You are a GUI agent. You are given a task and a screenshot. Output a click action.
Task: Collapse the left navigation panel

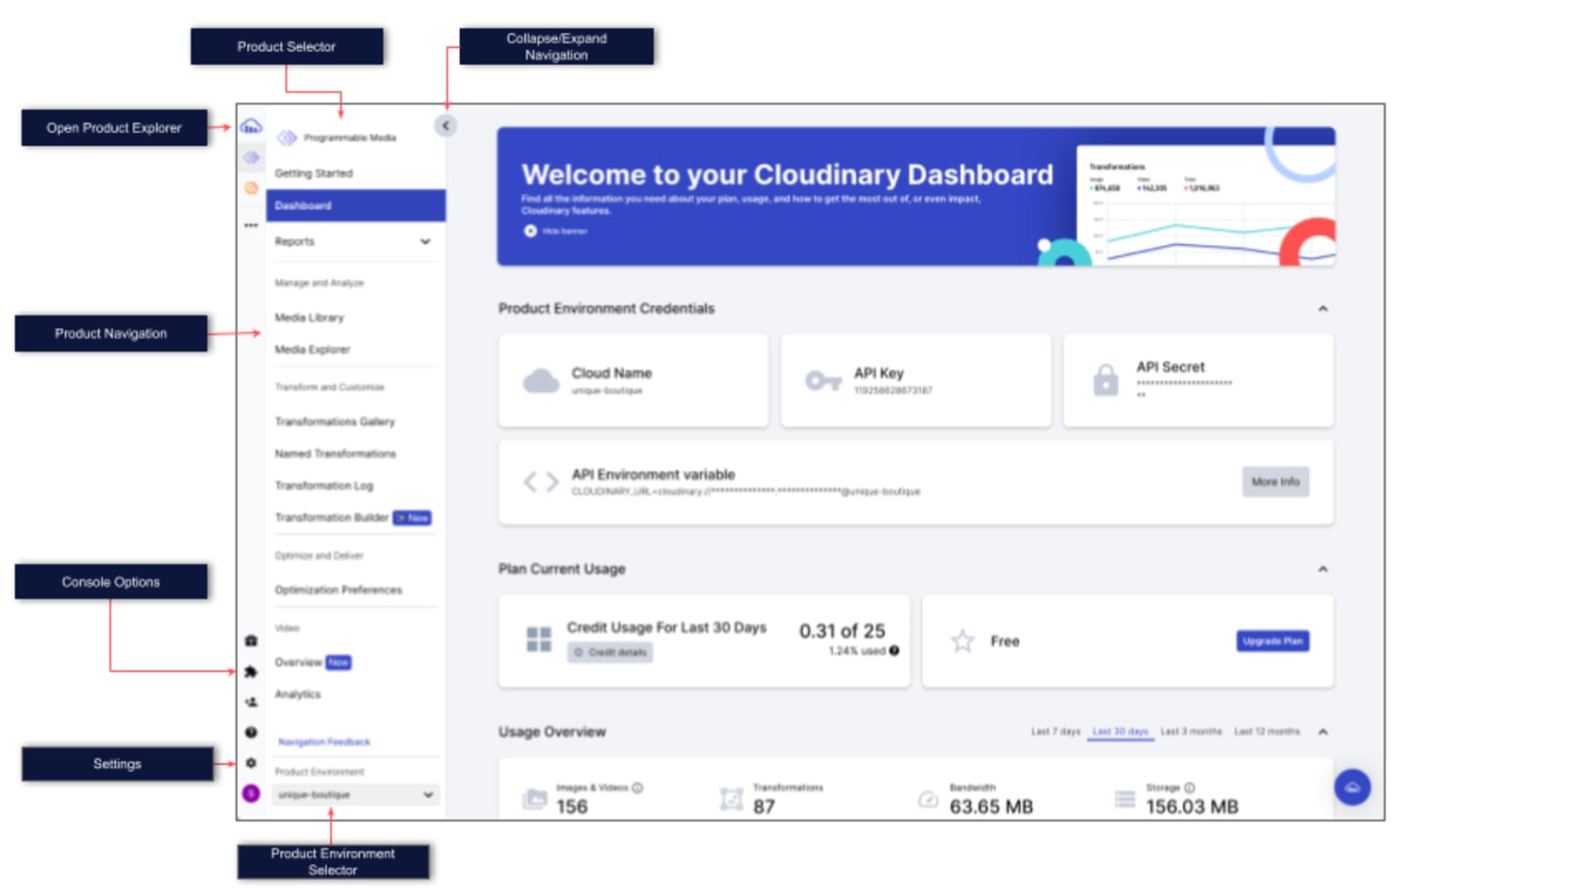pyautogui.click(x=444, y=123)
